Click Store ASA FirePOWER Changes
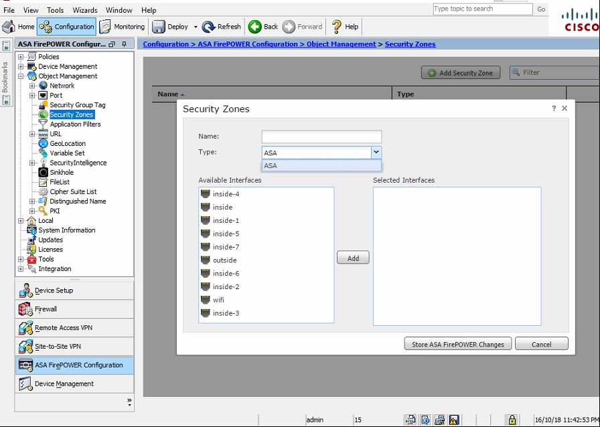Image resolution: width=600 pixels, height=427 pixels. point(457,343)
